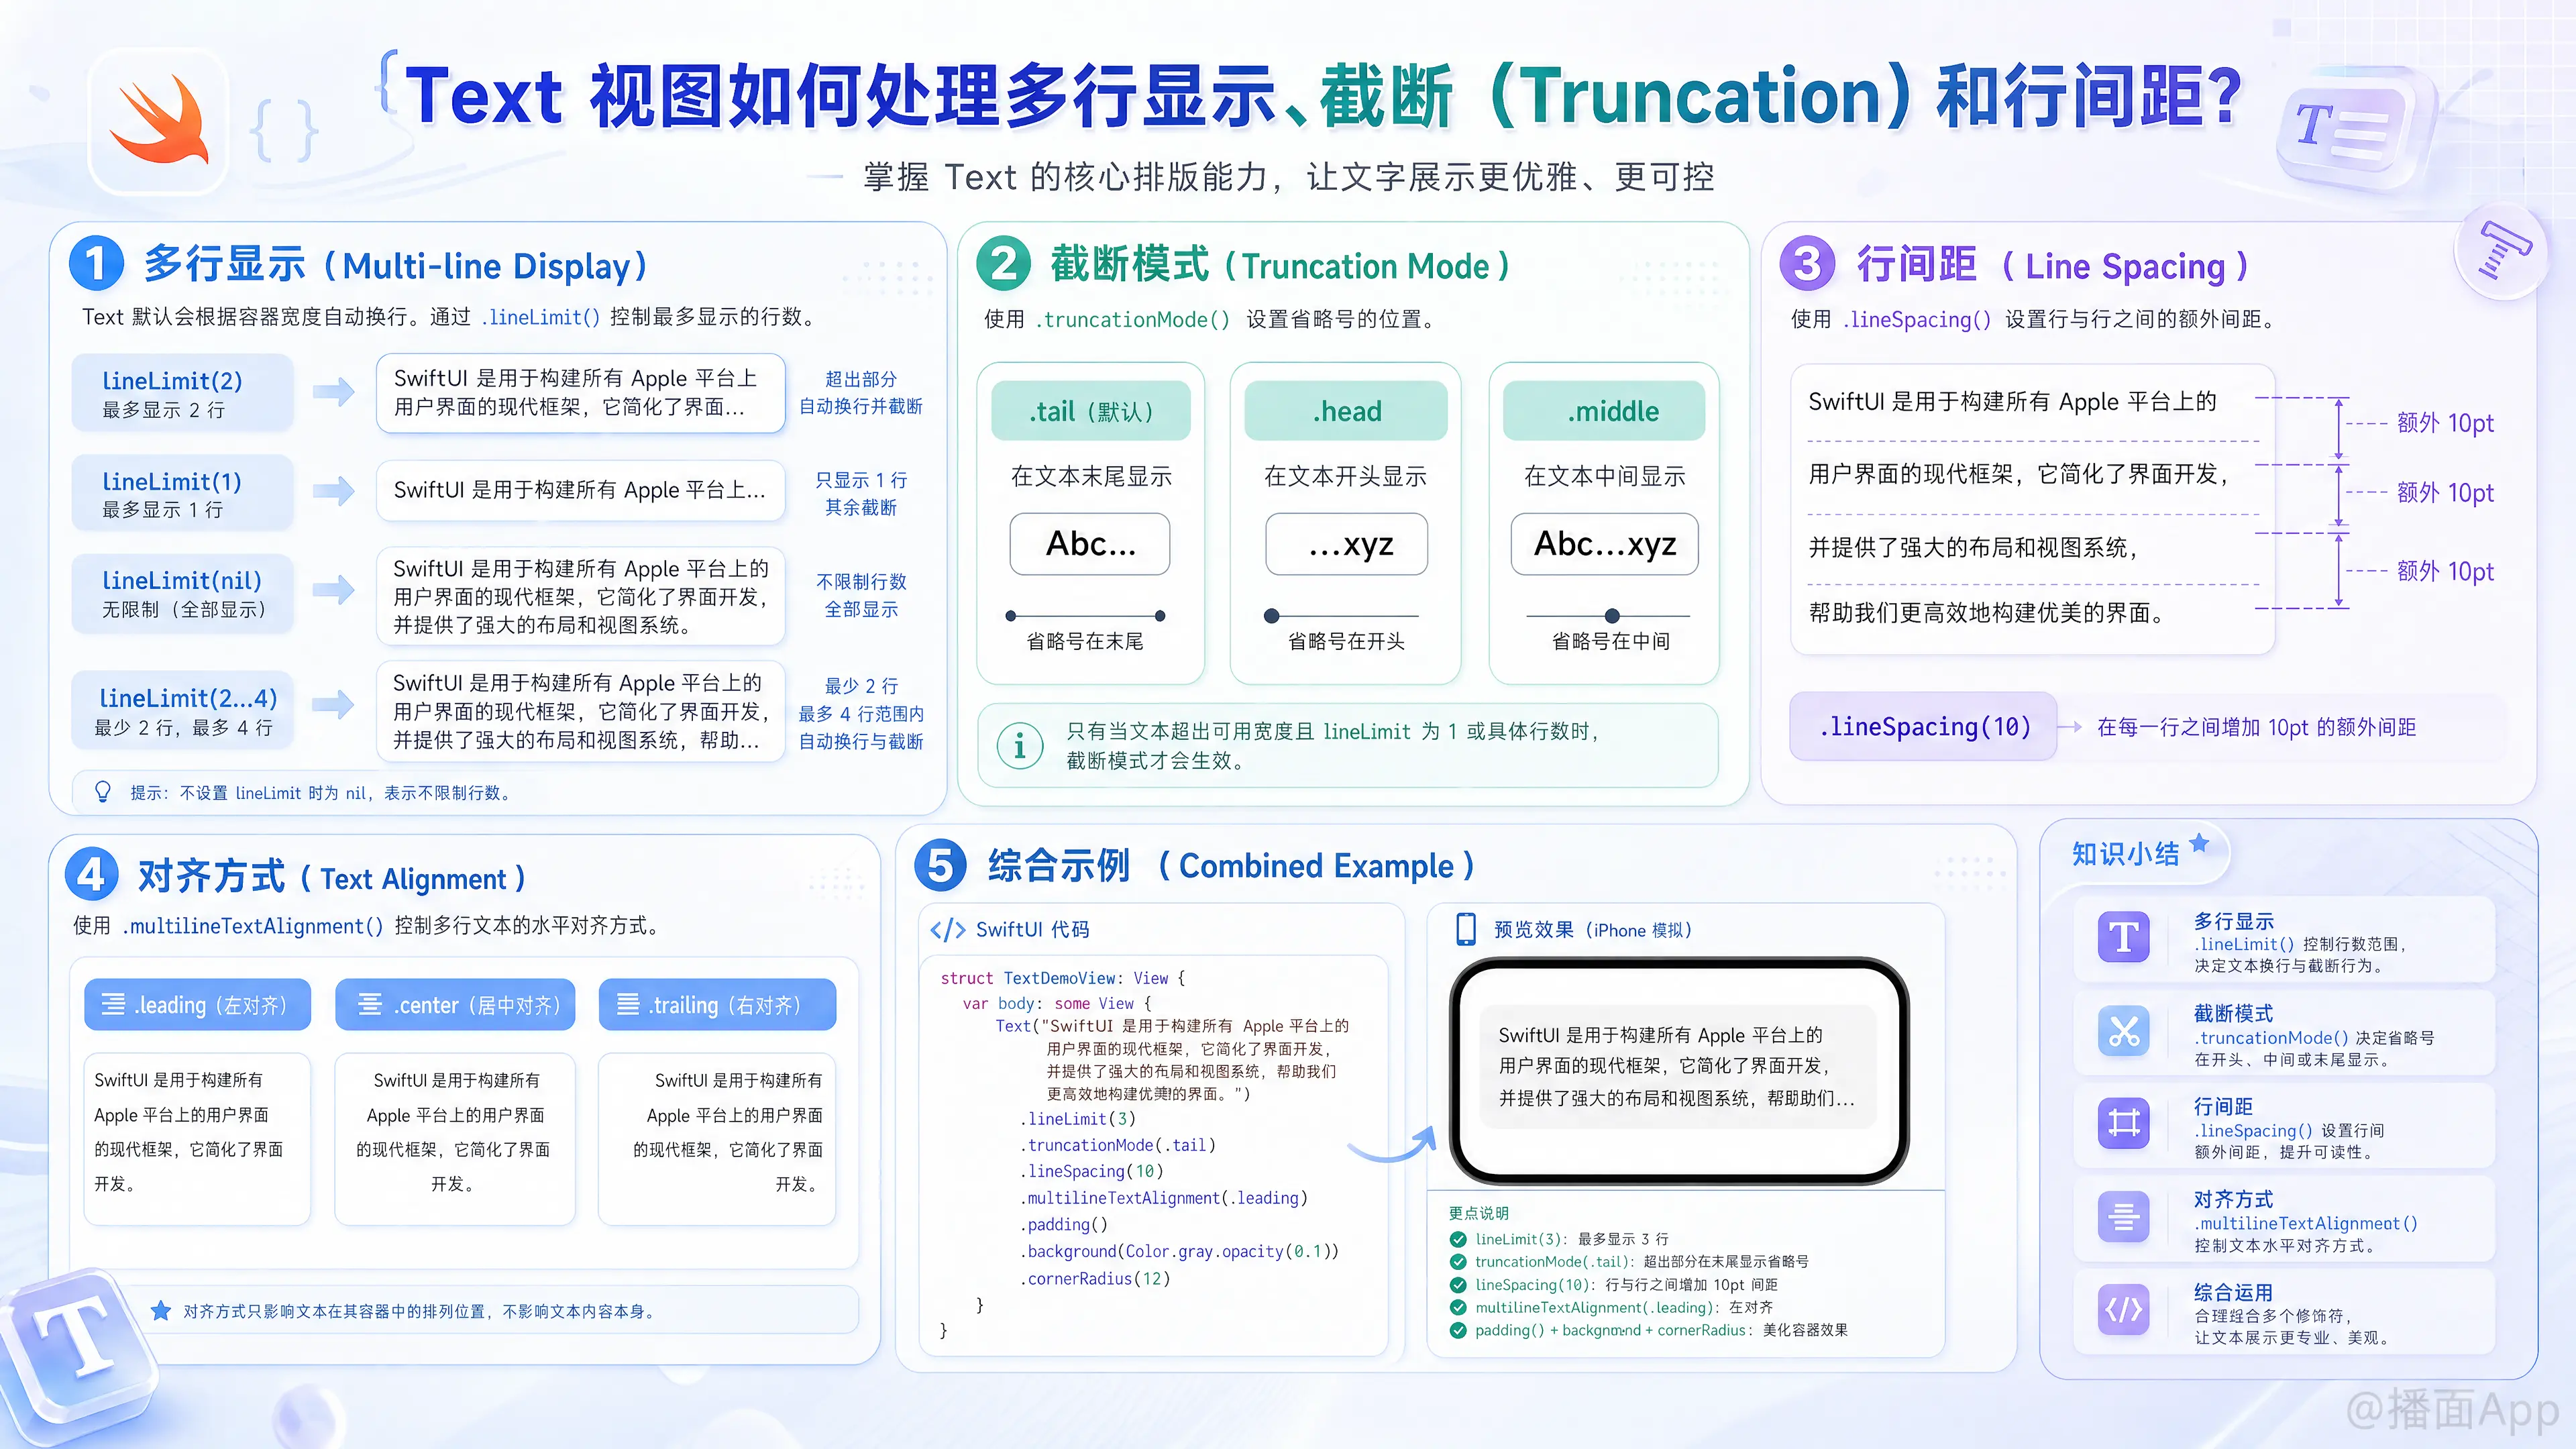Click the scissors icon for 截断模式 summary
The width and height of the screenshot is (2576, 1449).
point(2124,1031)
